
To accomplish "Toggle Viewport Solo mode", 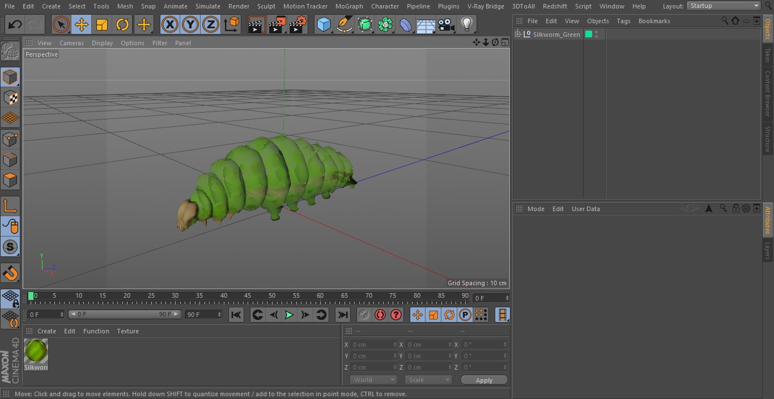I will pyautogui.click(x=10, y=247).
